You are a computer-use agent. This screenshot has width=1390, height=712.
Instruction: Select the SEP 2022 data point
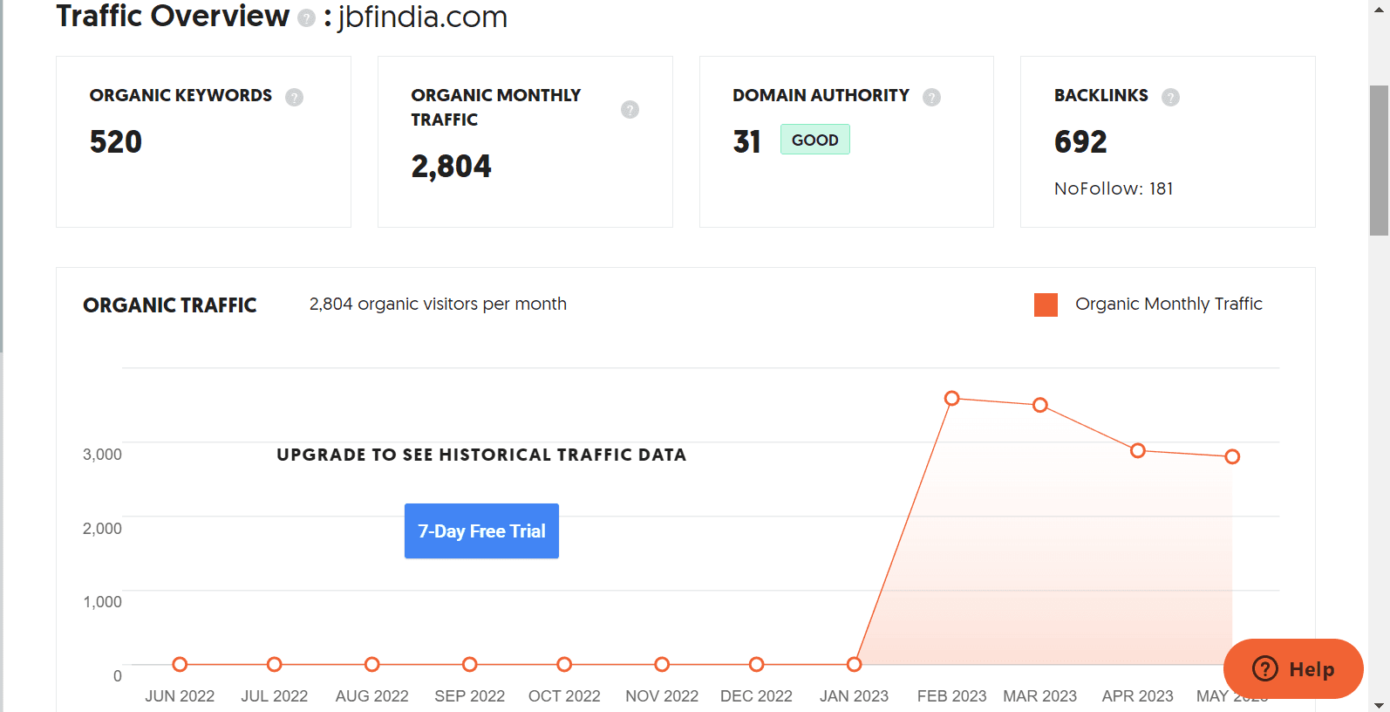470,664
